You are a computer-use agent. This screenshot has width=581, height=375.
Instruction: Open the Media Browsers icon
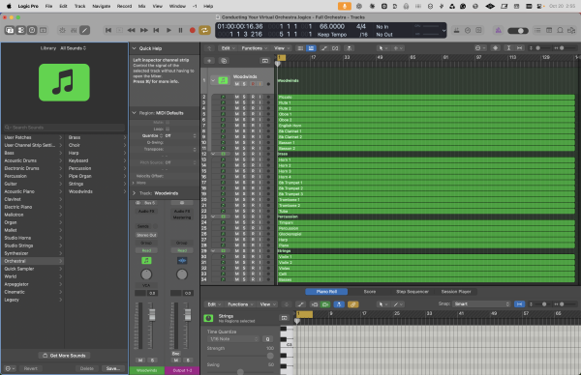tap(571, 30)
